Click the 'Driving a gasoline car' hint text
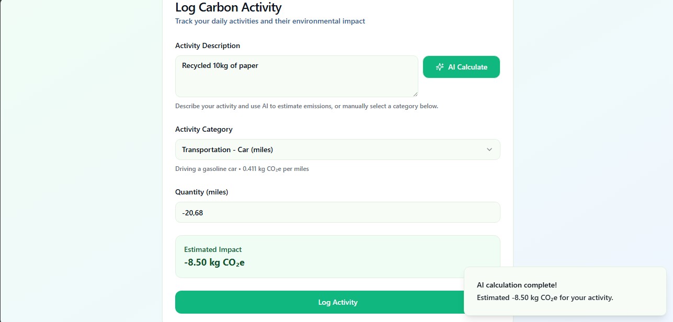 (x=242, y=169)
